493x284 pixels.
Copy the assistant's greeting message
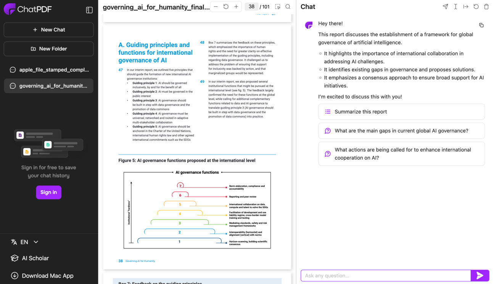pyautogui.click(x=481, y=25)
